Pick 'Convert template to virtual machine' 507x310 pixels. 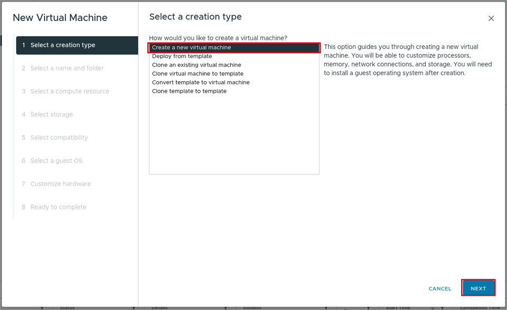pyautogui.click(x=234, y=82)
